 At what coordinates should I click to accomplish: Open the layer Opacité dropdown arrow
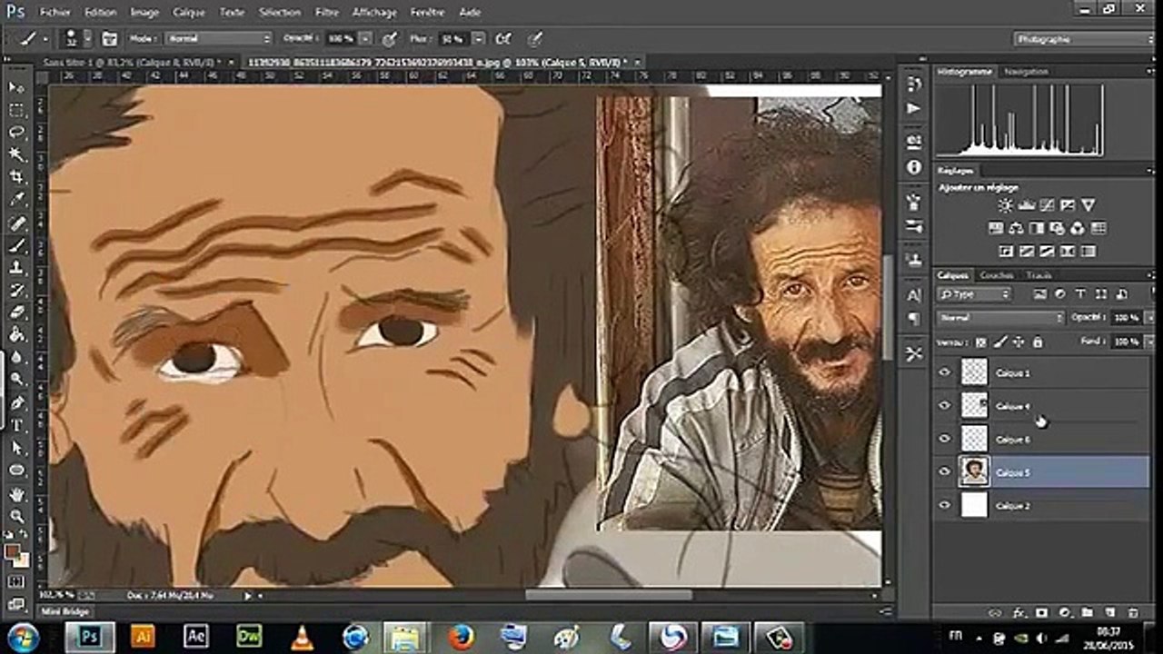[x=1150, y=318]
